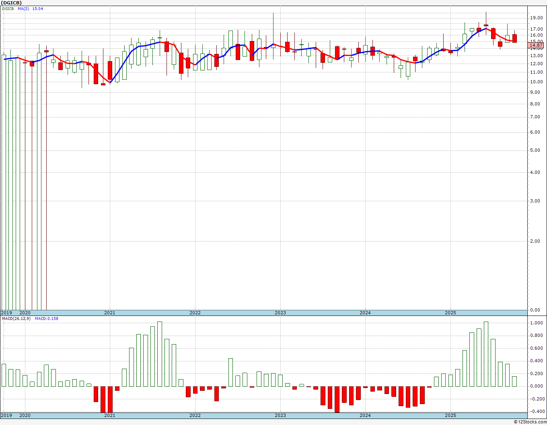547x425 pixels.
Task: Select 2022 on the price chart time axis
Action: 195,313
